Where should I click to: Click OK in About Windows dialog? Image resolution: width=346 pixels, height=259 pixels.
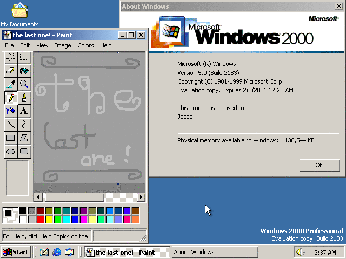coord(320,165)
